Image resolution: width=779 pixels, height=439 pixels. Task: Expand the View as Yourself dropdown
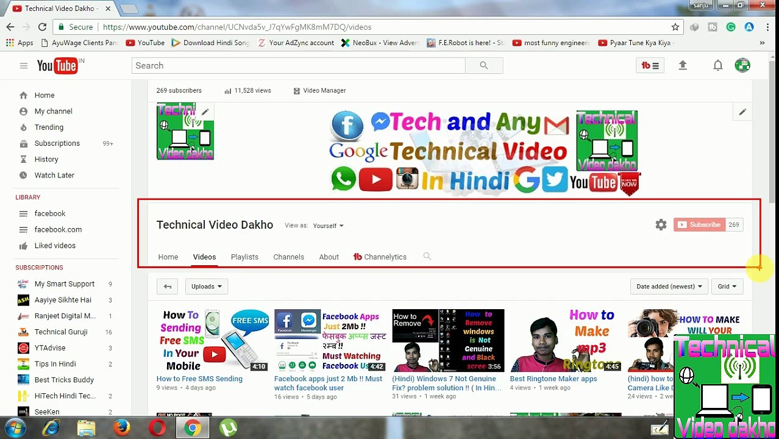[x=328, y=226]
